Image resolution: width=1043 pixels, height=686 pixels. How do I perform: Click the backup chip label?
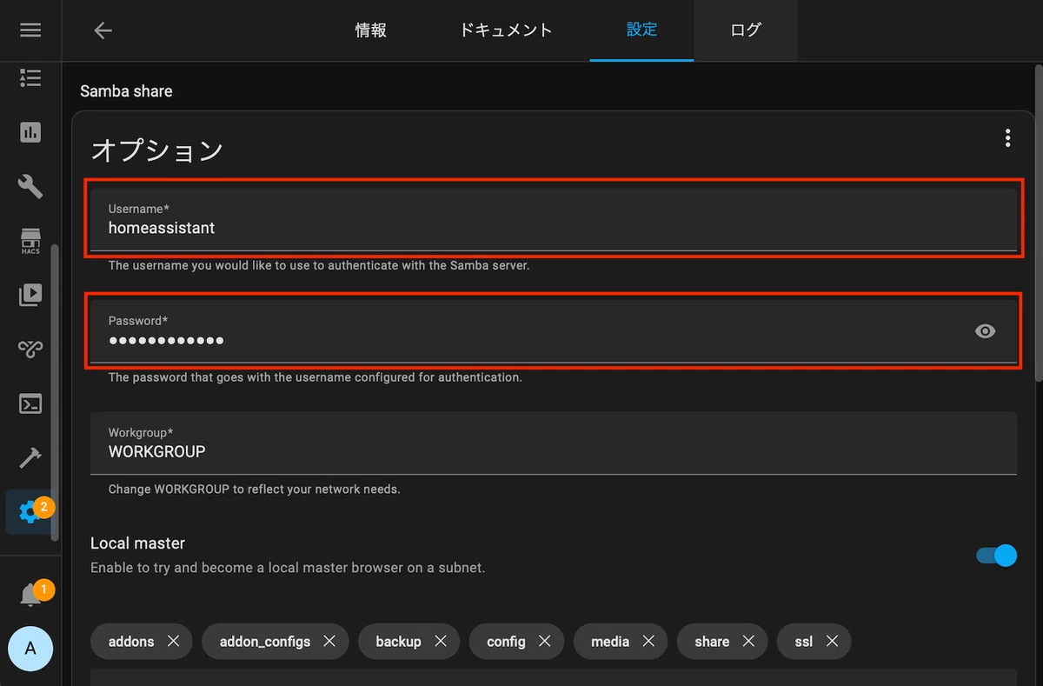398,641
